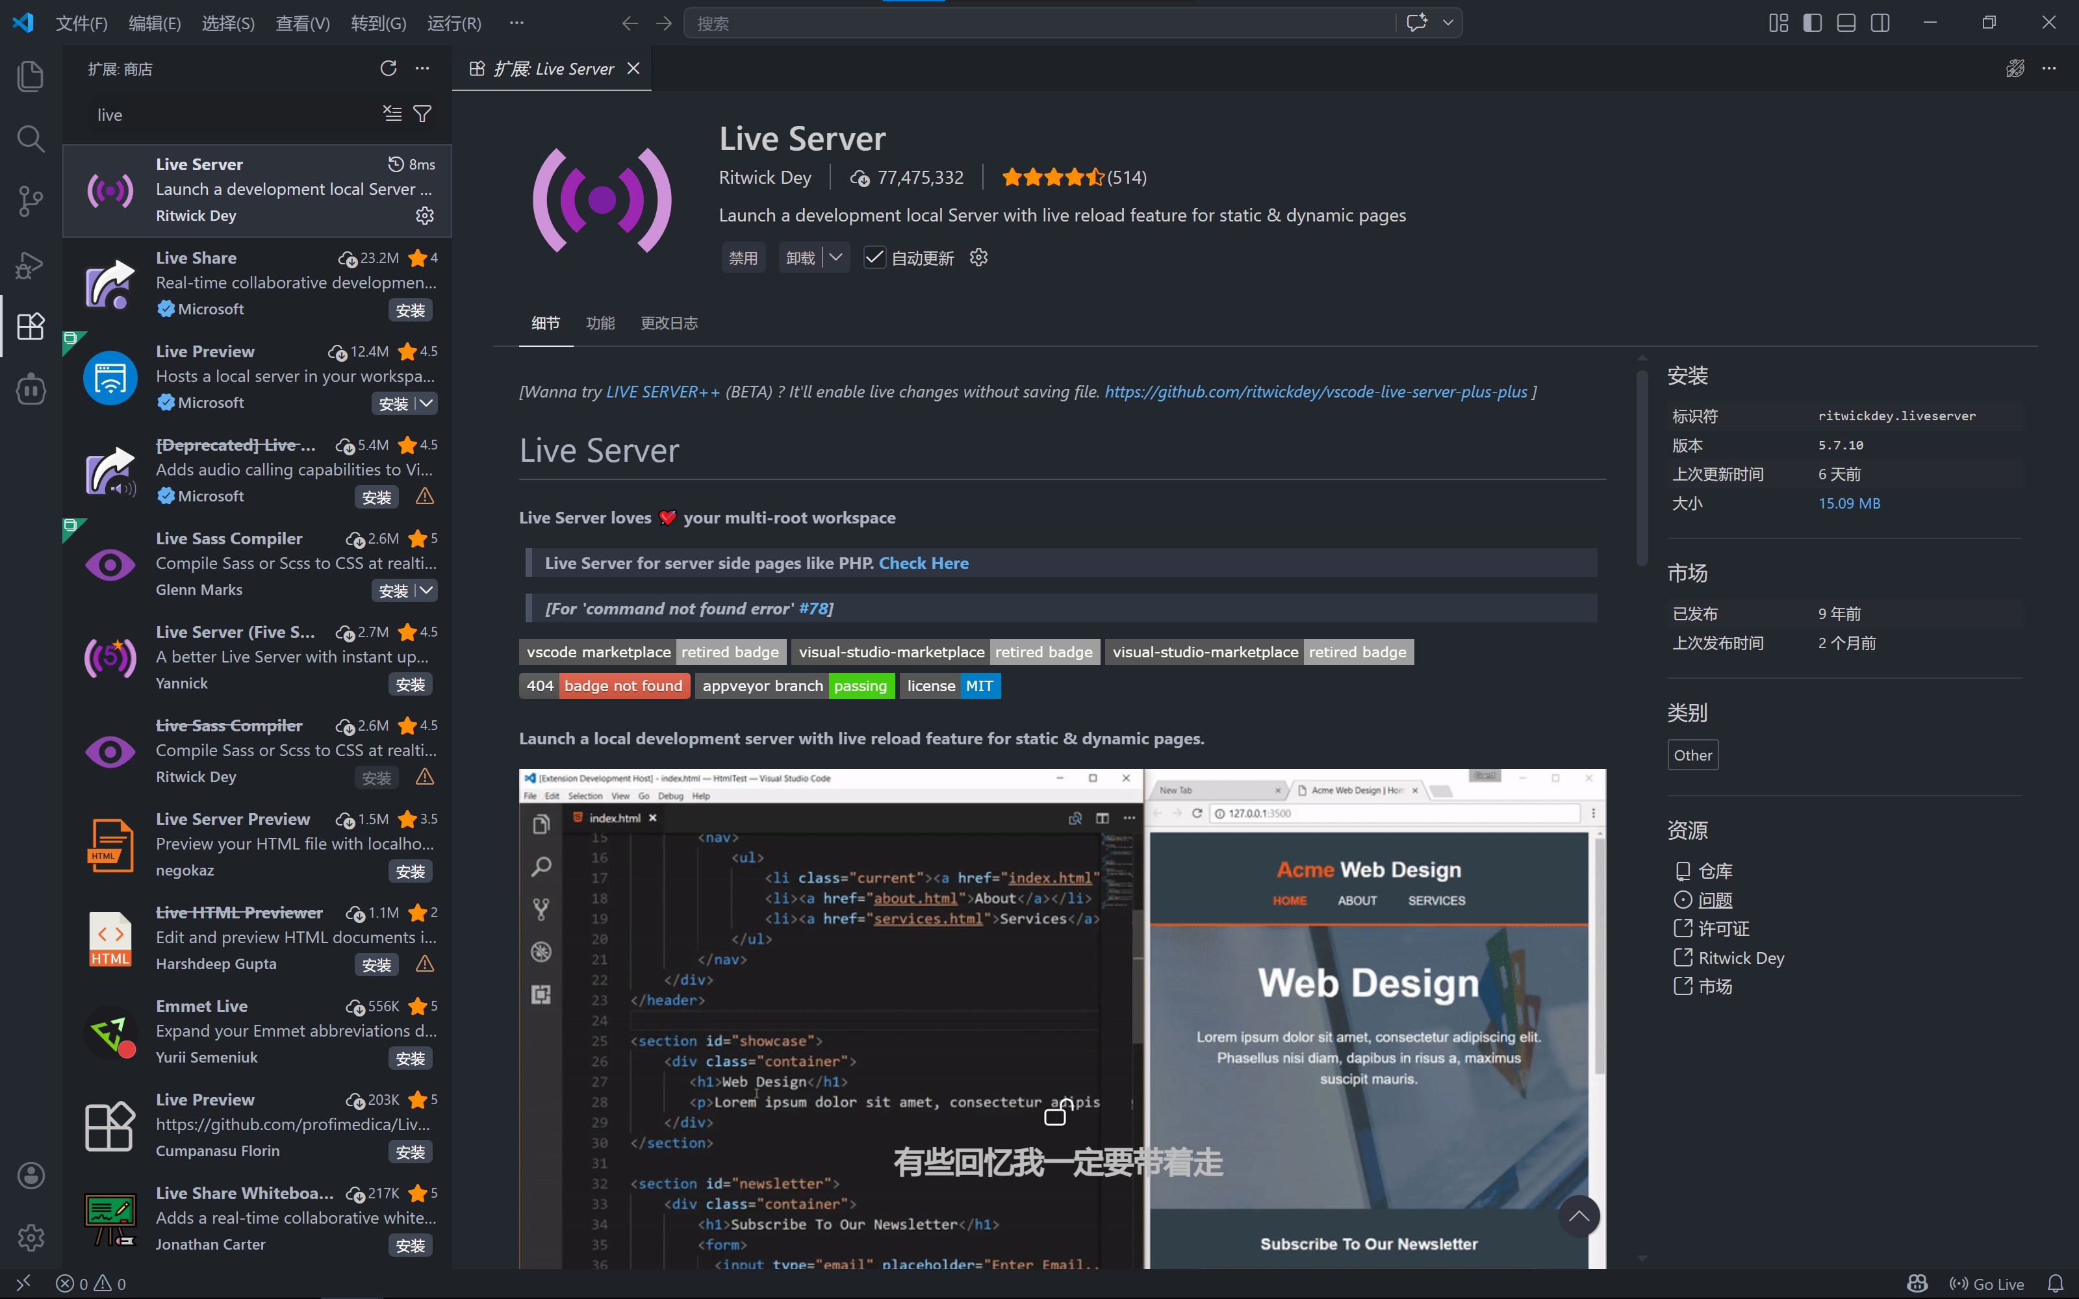Screen dimensions: 2079x1299
Task: Install the Emmet Live extension
Action: [411, 1059]
